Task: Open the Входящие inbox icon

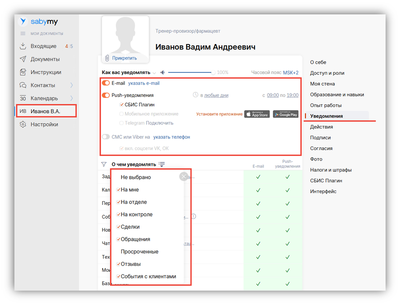Action: coord(23,46)
